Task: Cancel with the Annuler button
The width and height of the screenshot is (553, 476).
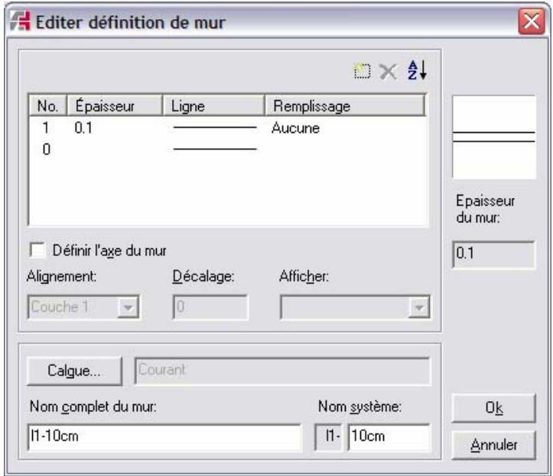Action: pos(486,441)
